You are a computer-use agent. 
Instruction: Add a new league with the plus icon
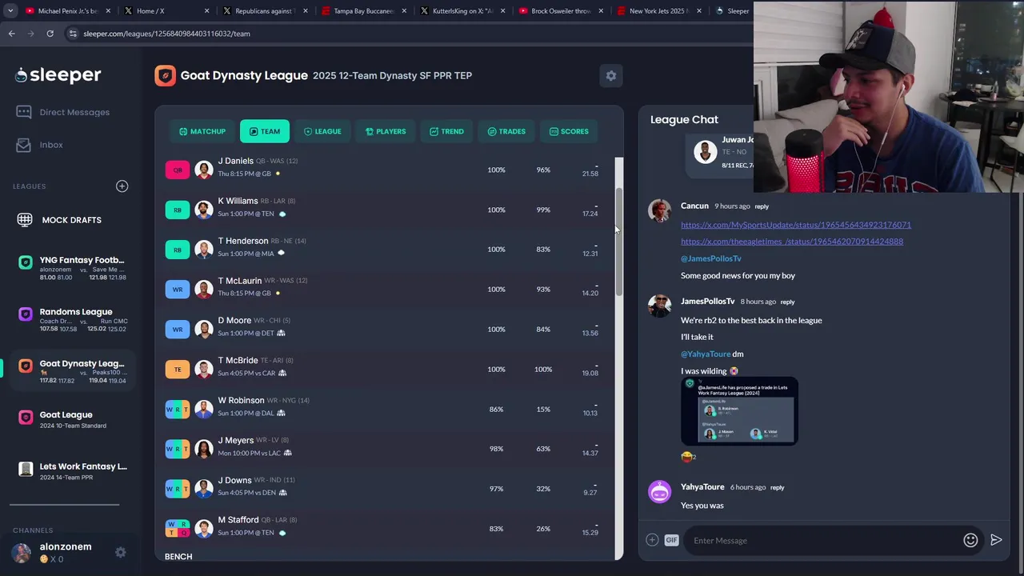click(122, 186)
